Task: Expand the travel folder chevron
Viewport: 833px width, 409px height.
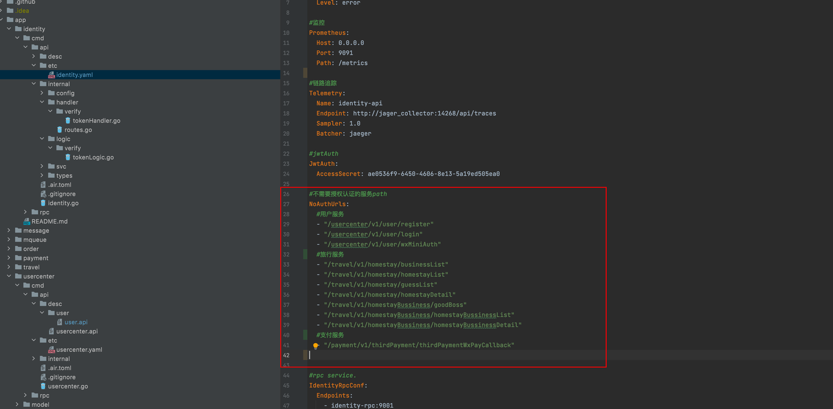Action: [9, 267]
